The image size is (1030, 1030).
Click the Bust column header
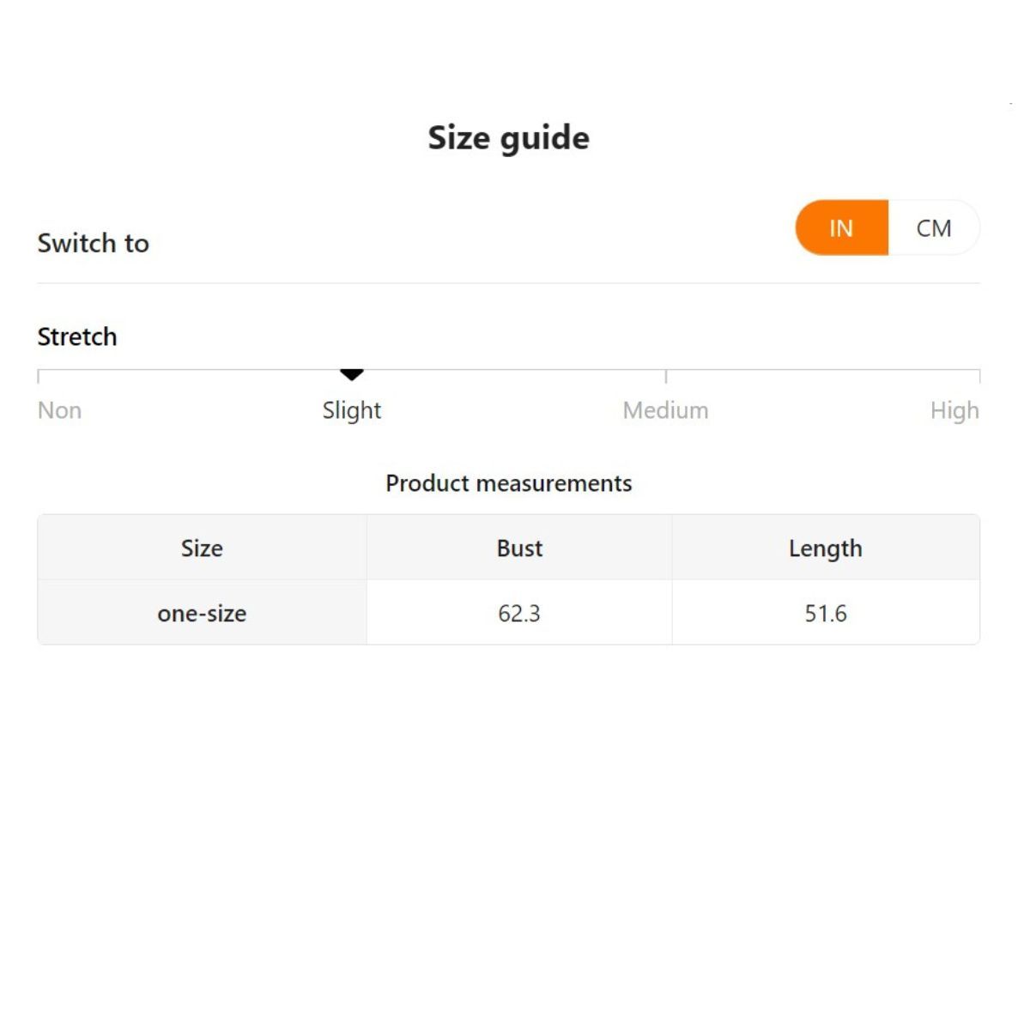[x=519, y=548]
